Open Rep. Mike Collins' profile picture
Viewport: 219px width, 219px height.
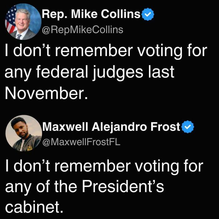click(x=23, y=22)
